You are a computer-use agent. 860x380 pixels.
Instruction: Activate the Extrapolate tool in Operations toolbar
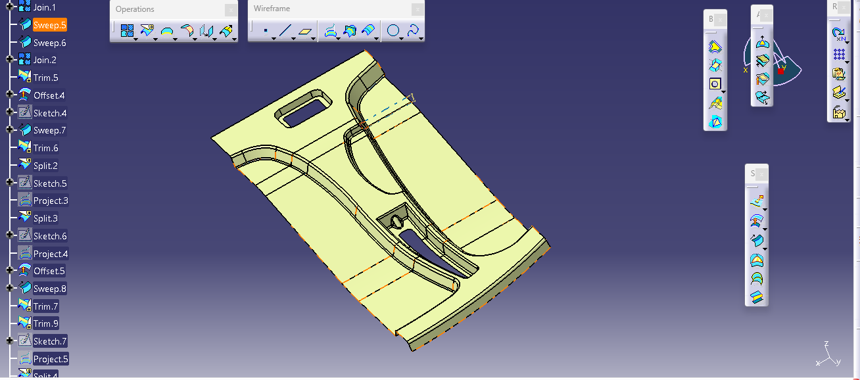[226, 30]
